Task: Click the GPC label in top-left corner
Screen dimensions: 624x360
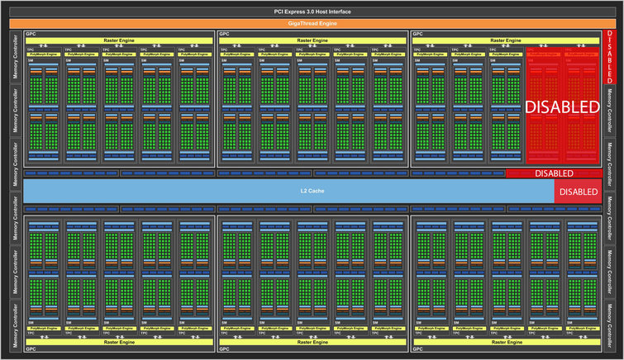Action: pyautogui.click(x=31, y=34)
